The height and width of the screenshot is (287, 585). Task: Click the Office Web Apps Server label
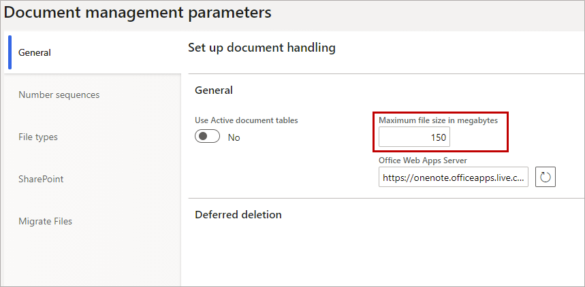pyautogui.click(x=423, y=161)
